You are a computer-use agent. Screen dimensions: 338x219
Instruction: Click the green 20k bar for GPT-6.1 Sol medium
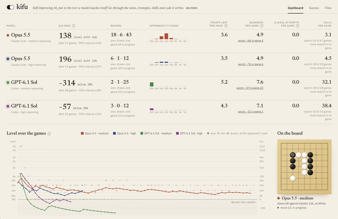(152, 84)
